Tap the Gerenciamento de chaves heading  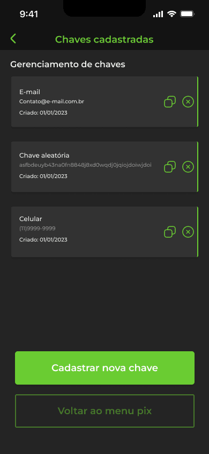coord(68,64)
